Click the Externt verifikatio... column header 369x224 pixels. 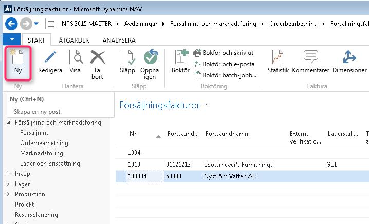click(305, 137)
